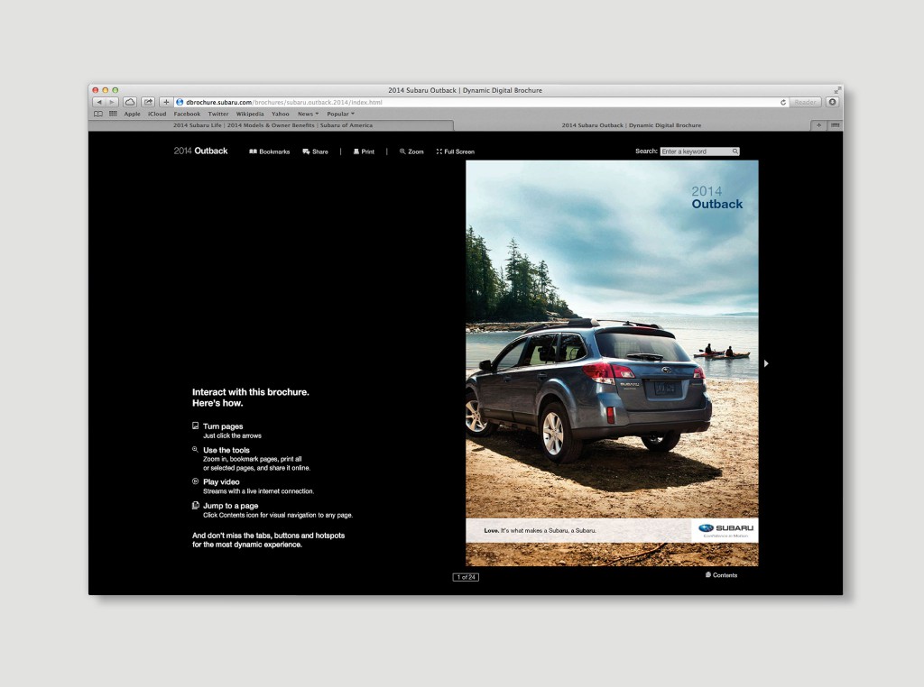Click the search magnifier icon
The width and height of the screenshot is (924, 687).
click(x=735, y=151)
